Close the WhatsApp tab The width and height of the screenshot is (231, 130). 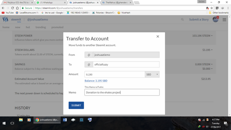pos(65,3)
